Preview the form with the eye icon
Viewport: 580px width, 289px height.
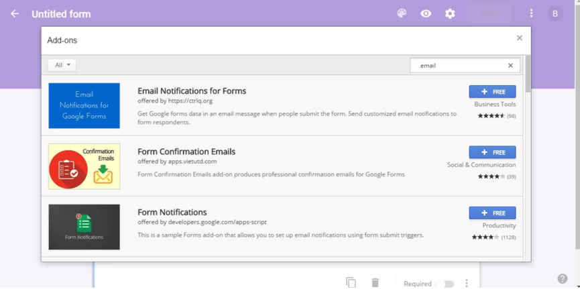tap(426, 14)
